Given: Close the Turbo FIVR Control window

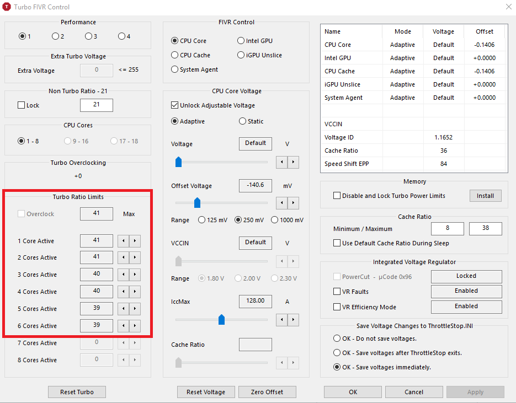Looking at the screenshot, I should [x=508, y=7].
